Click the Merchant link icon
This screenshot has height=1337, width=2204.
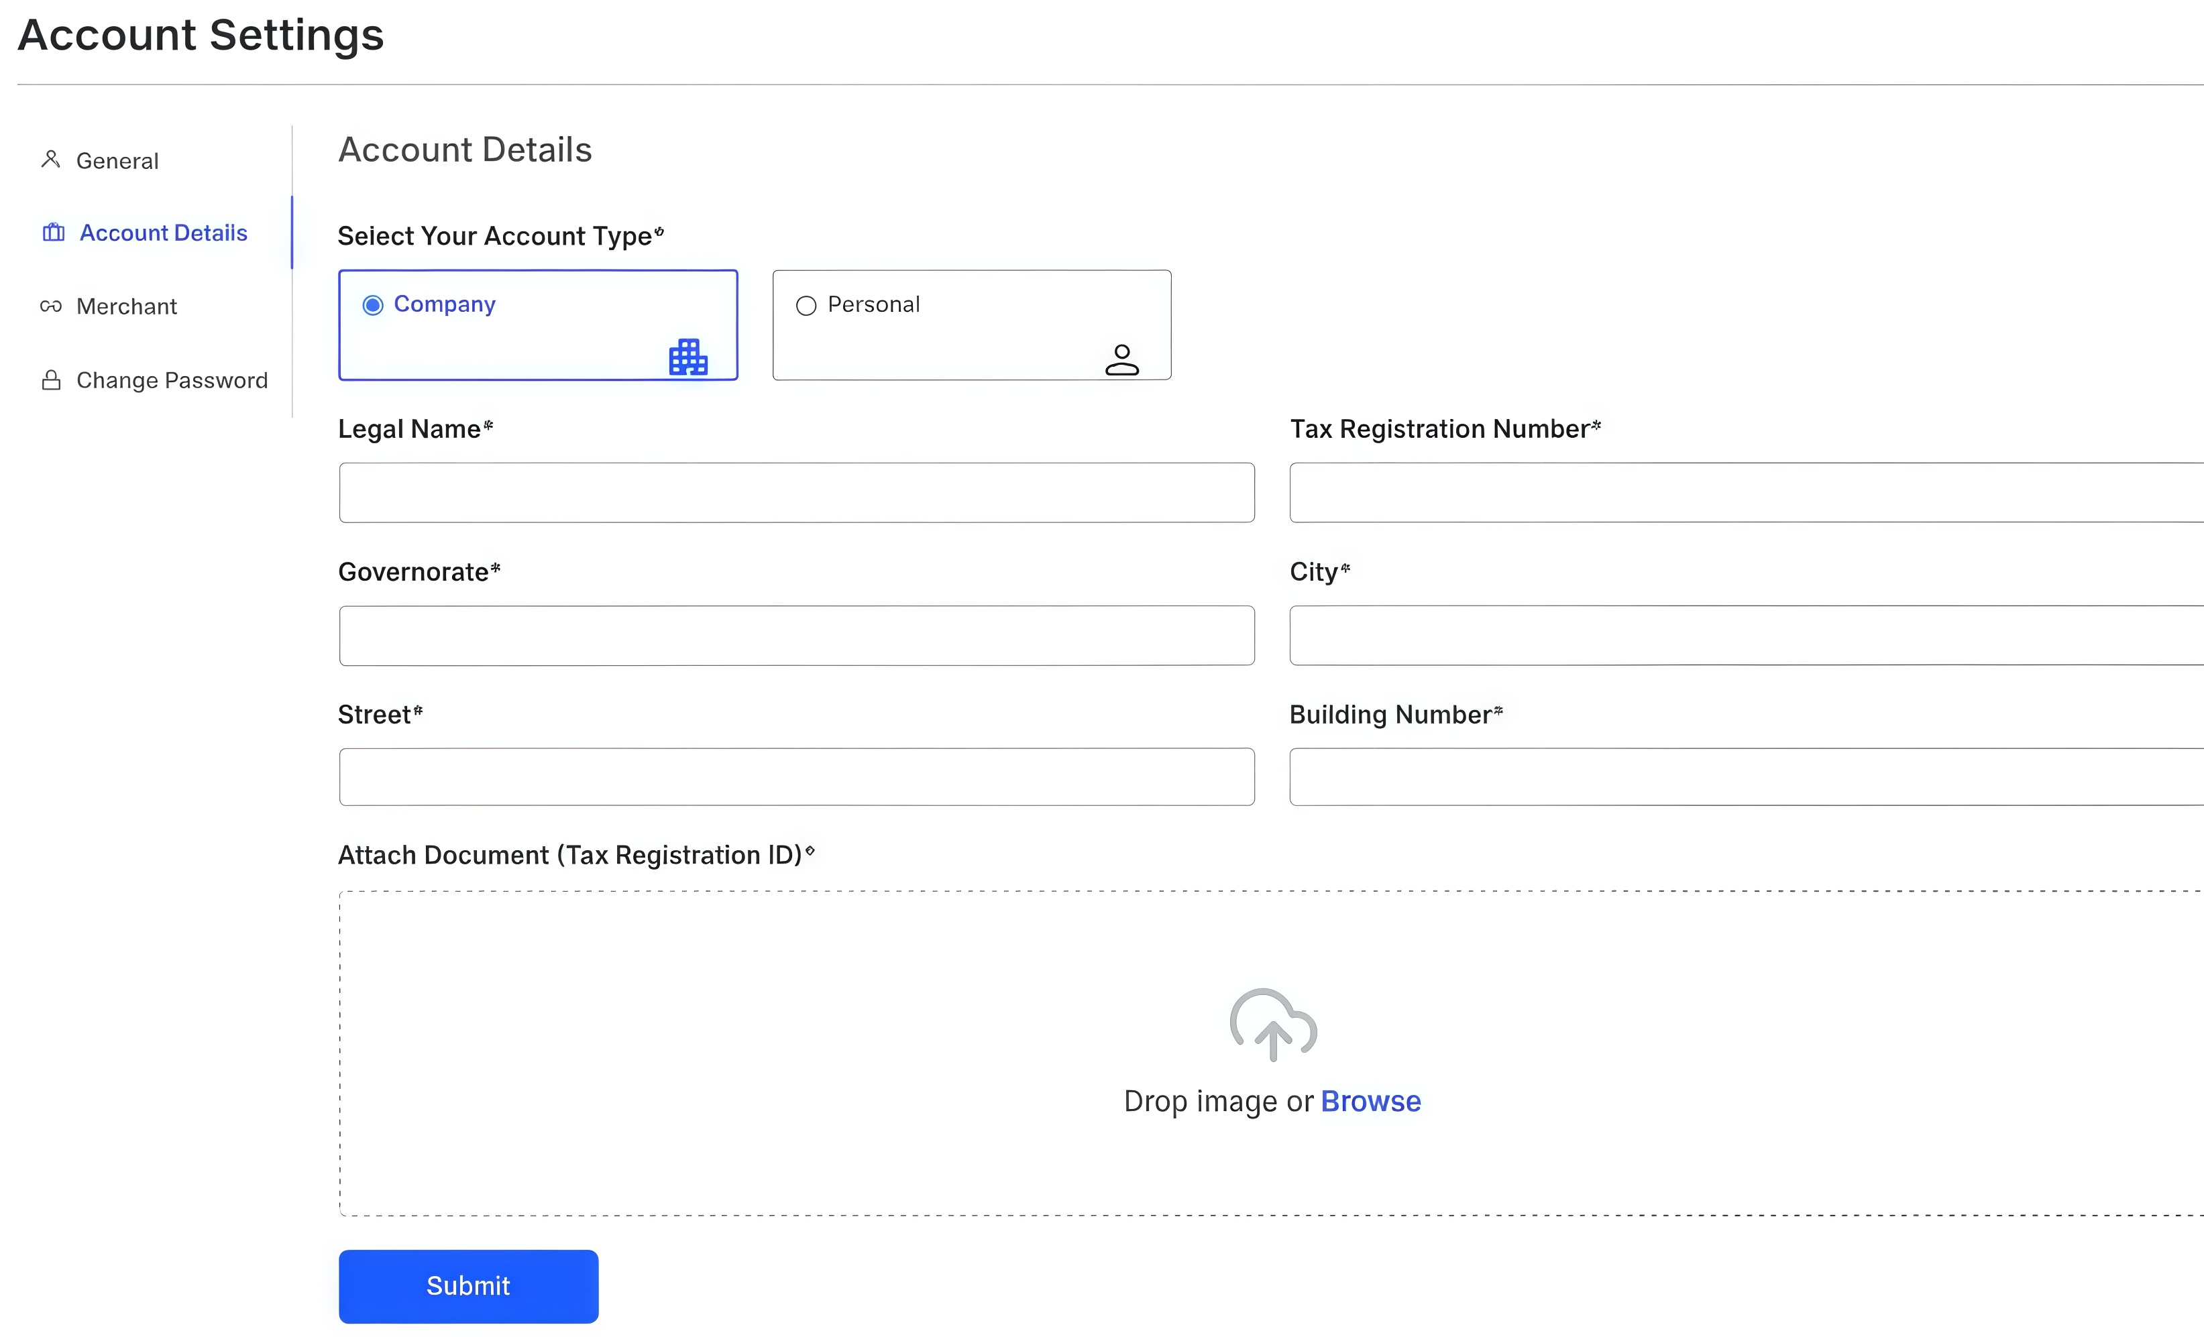(51, 306)
